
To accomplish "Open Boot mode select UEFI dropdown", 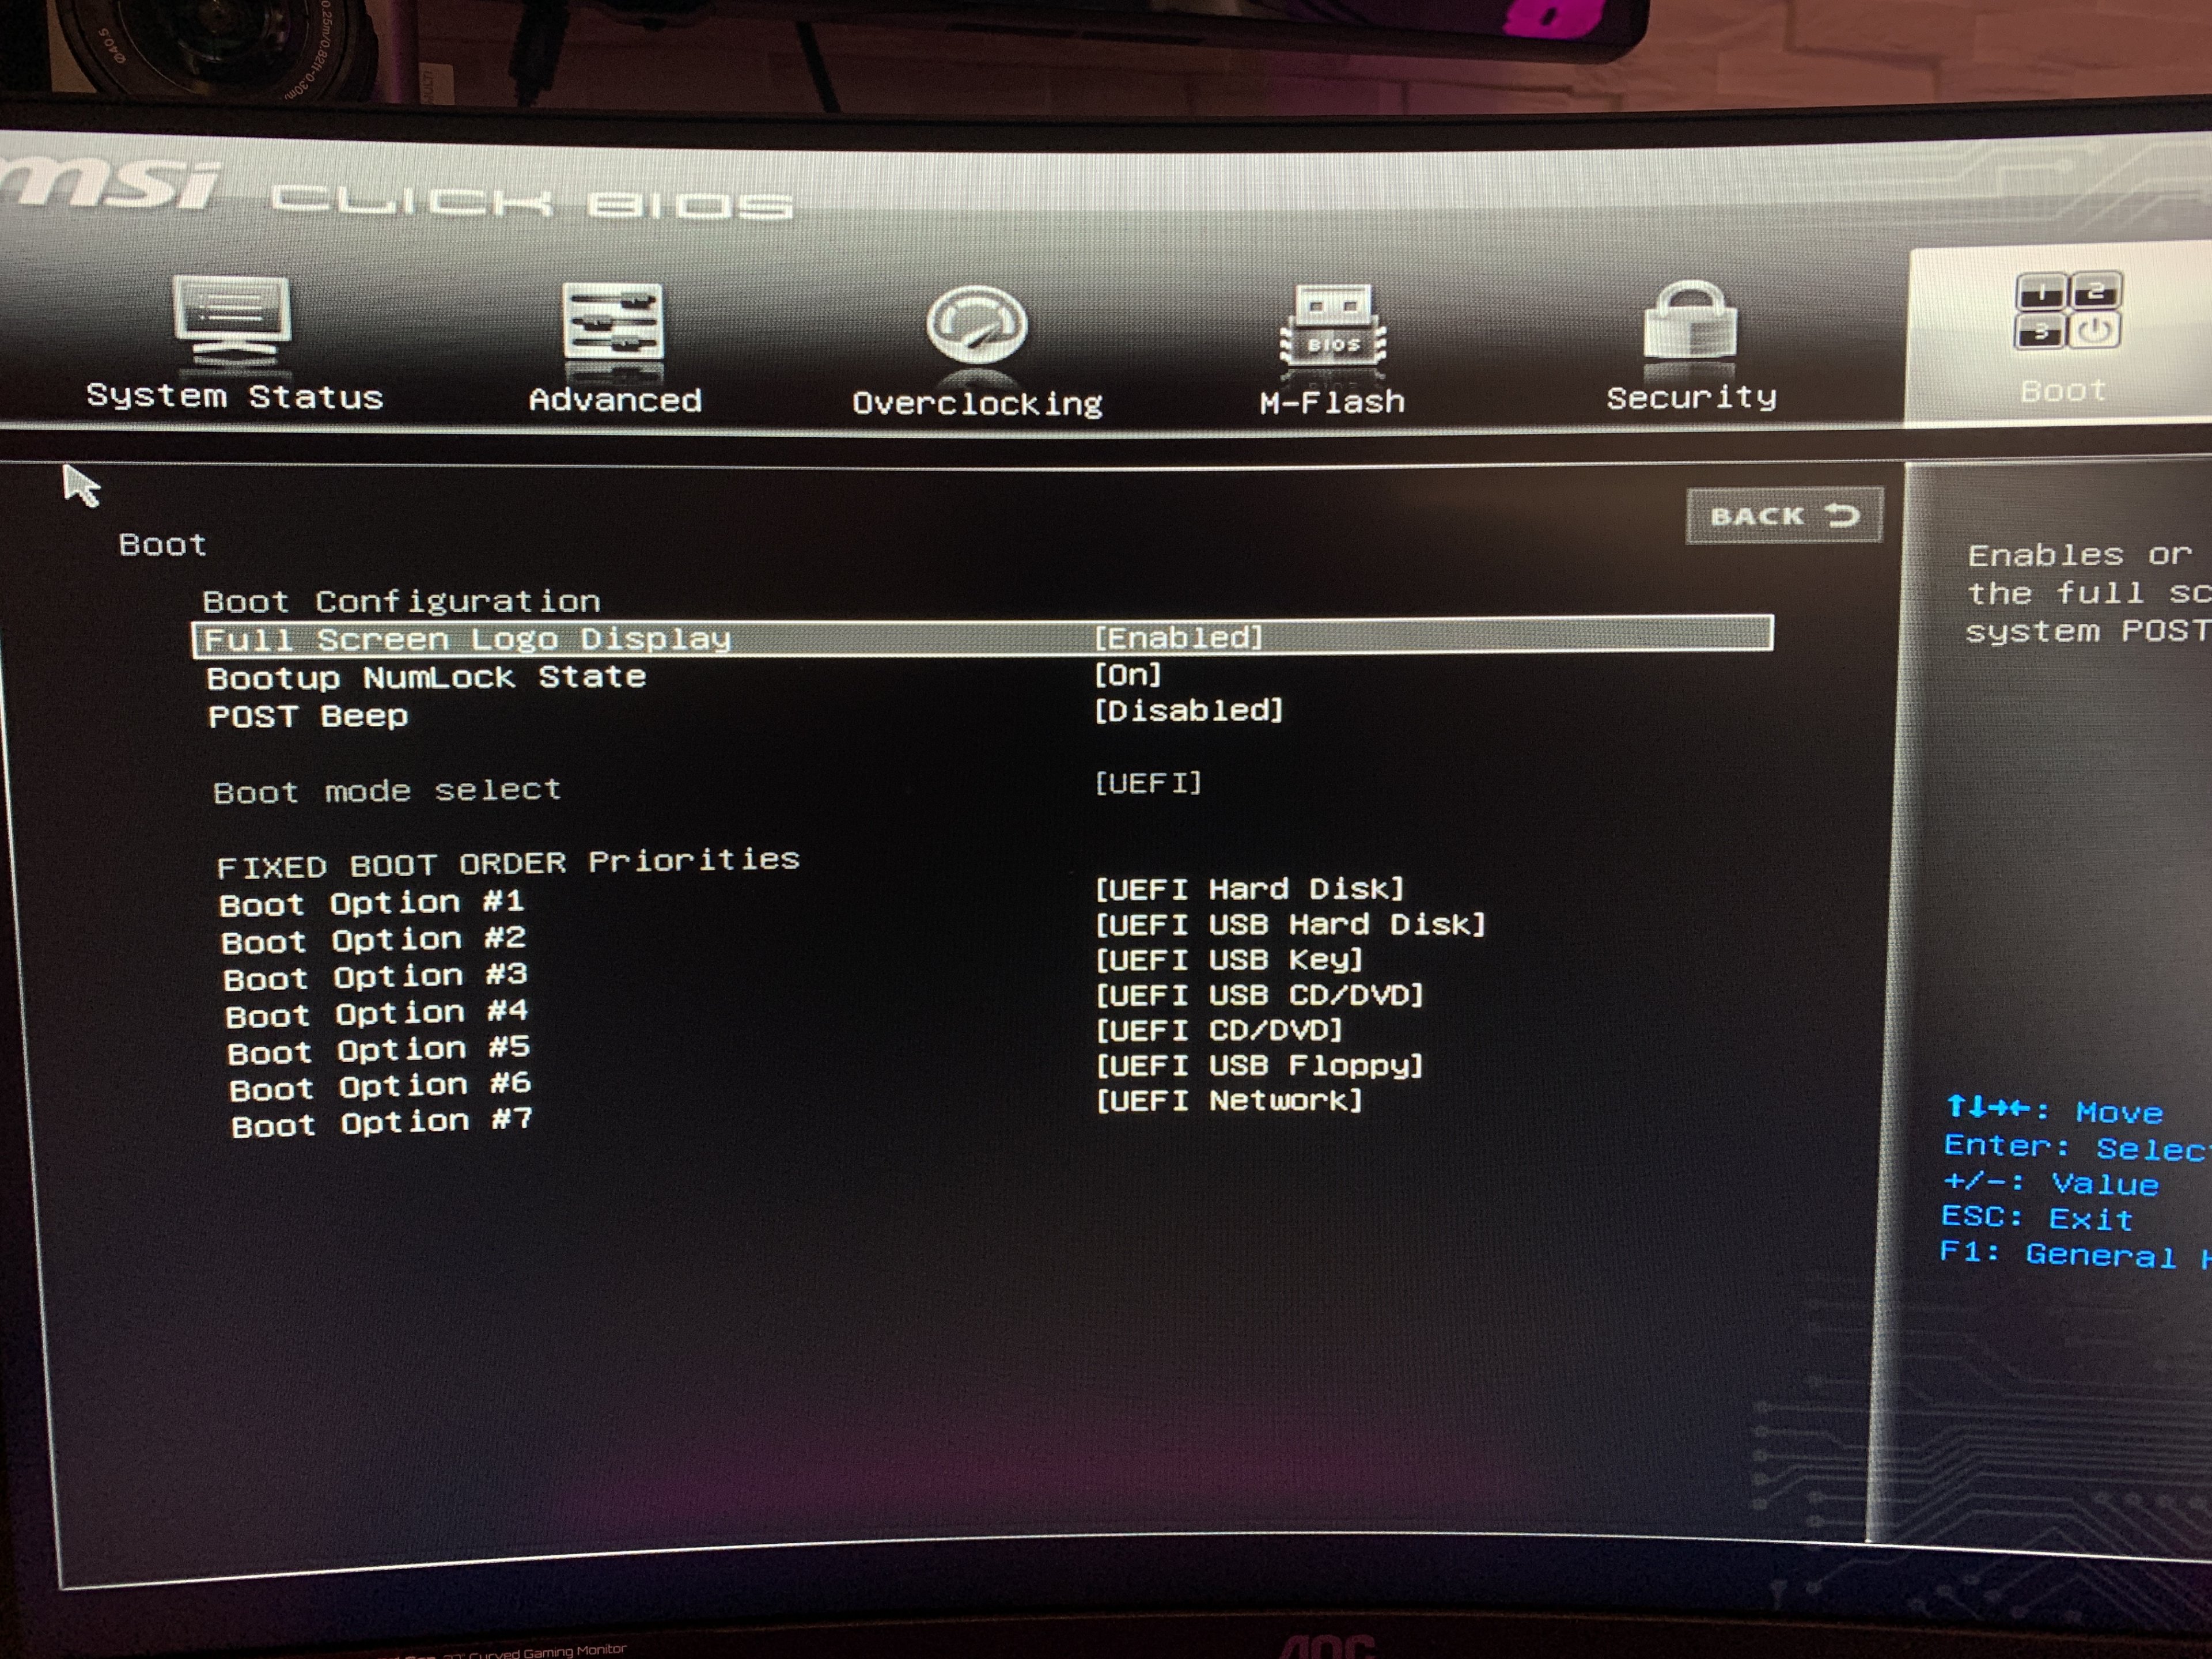I will (1148, 783).
